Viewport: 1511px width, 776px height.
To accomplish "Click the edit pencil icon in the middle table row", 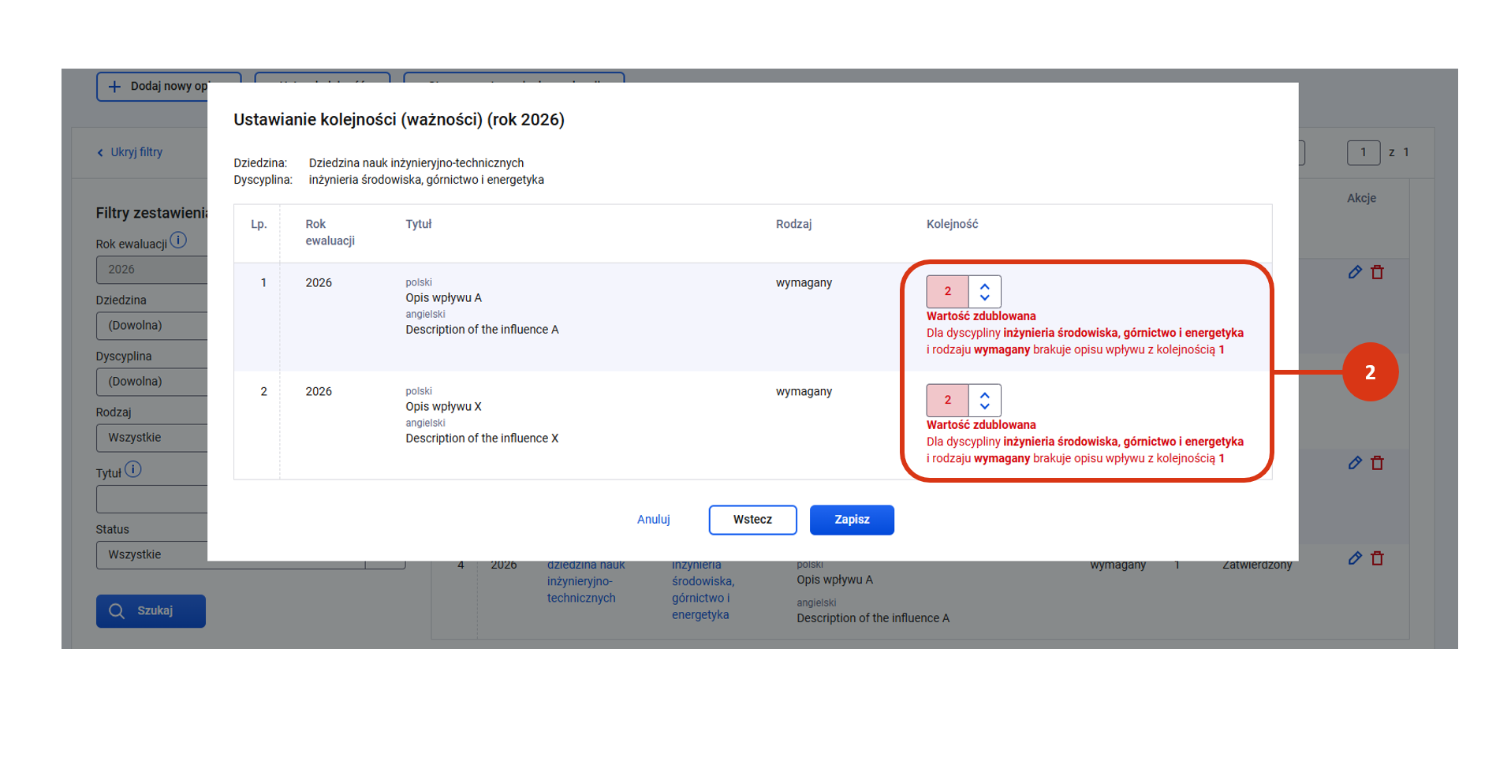I will pyautogui.click(x=1355, y=463).
